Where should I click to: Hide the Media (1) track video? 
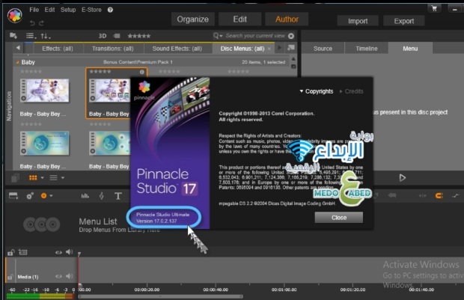click(x=58, y=276)
